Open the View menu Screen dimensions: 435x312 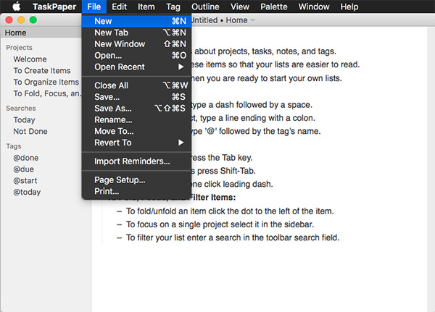point(240,7)
